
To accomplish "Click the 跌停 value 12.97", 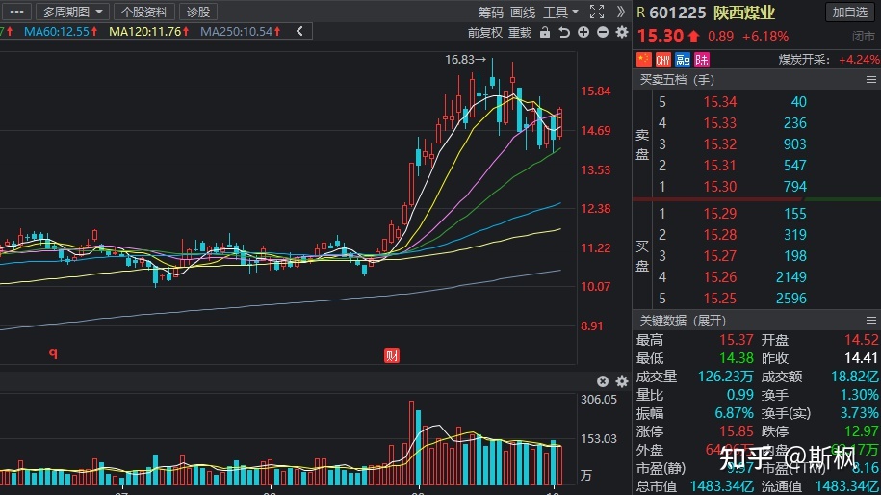I will pos(862,431).
